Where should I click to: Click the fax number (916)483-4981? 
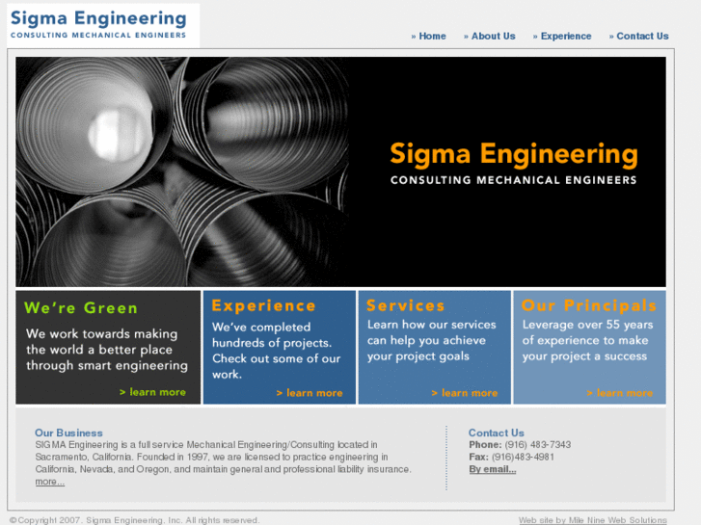click(523, 457)
